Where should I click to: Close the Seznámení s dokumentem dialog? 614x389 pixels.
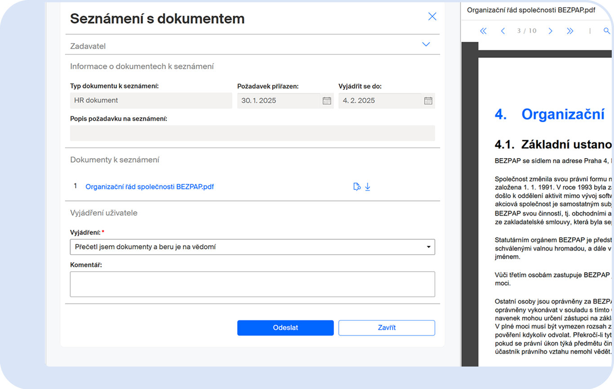pos(432,17)
